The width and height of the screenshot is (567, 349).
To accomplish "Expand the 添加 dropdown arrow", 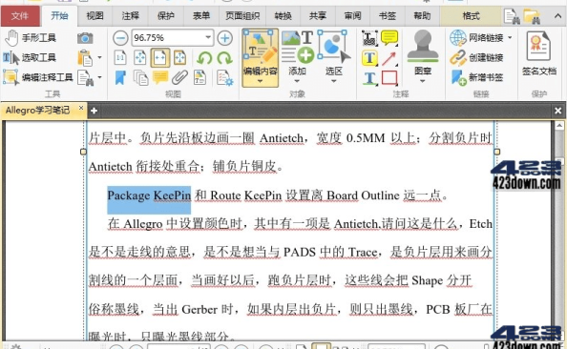I will point(297,81).
